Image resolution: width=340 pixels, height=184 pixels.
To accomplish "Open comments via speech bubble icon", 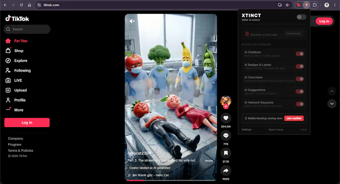I will click(226, 136).
